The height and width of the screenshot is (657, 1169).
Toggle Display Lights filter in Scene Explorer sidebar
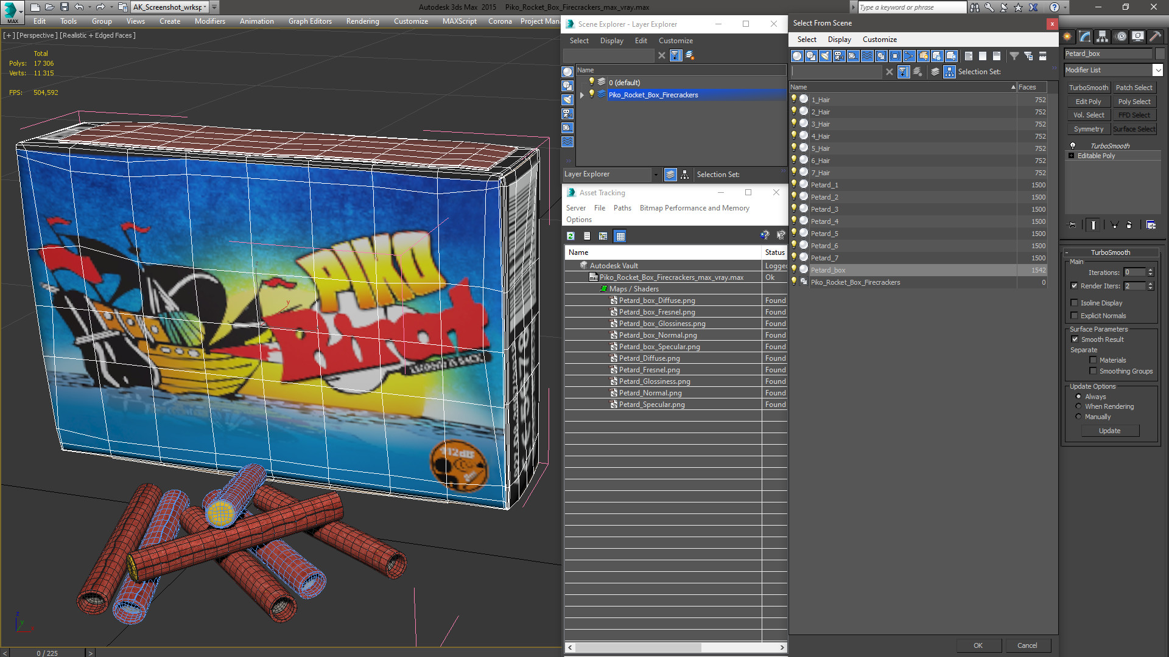(567, 100)
